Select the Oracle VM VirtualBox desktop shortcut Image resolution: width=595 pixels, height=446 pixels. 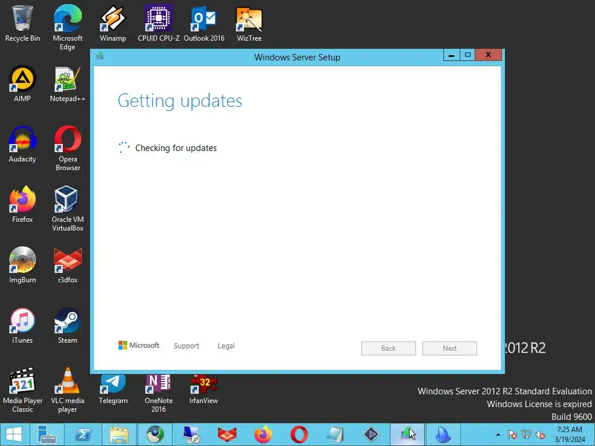click(67, 208)
